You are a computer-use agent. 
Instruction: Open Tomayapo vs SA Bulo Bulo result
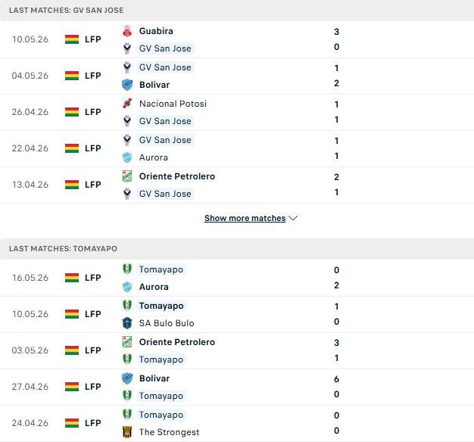[237, 315]
